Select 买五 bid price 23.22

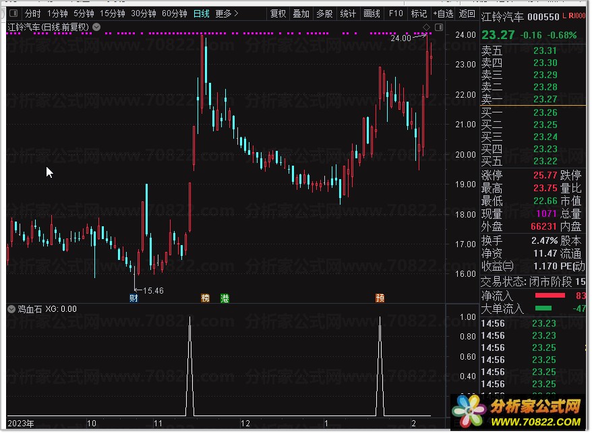(545, 161)
